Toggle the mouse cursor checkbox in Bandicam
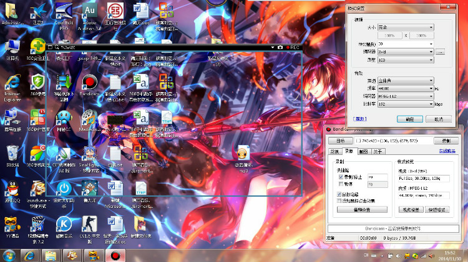This screenshot has width=468, height=262. pos(339,194)
